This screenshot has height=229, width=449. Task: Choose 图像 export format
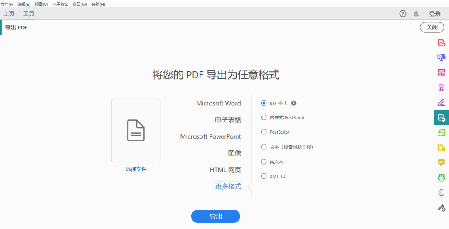pos(234,153)
